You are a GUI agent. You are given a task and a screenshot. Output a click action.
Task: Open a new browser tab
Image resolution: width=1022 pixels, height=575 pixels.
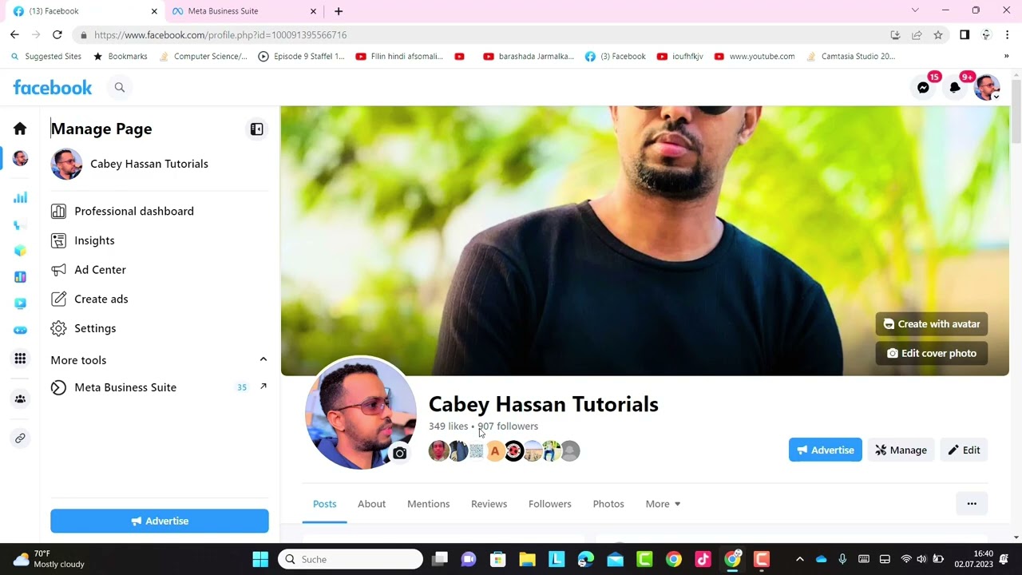point(339,11)
